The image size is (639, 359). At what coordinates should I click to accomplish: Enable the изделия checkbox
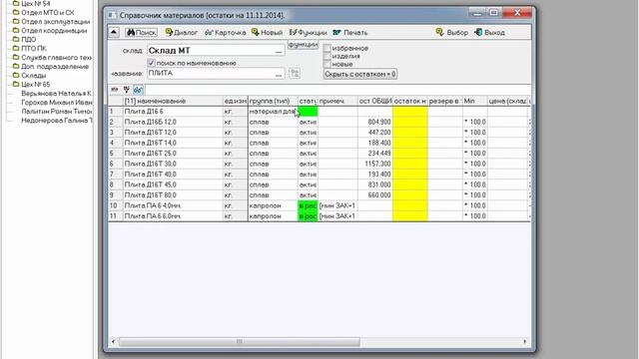326,56
